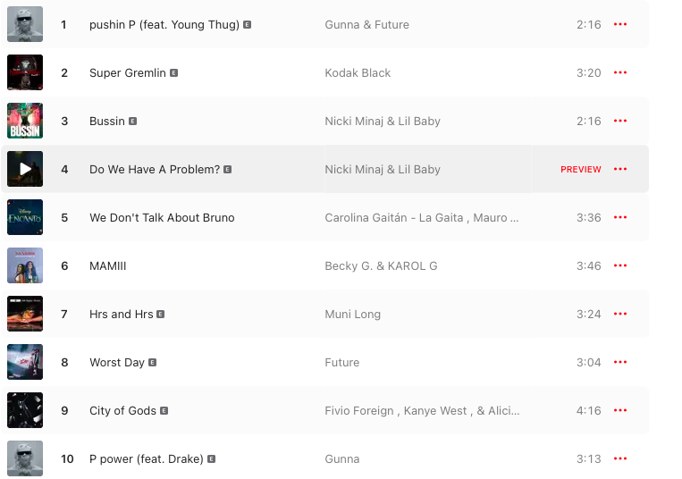Go to the Muni Long artist page
Image resolution: width=682 pixels, height=479 pixels.
(352, 314)
